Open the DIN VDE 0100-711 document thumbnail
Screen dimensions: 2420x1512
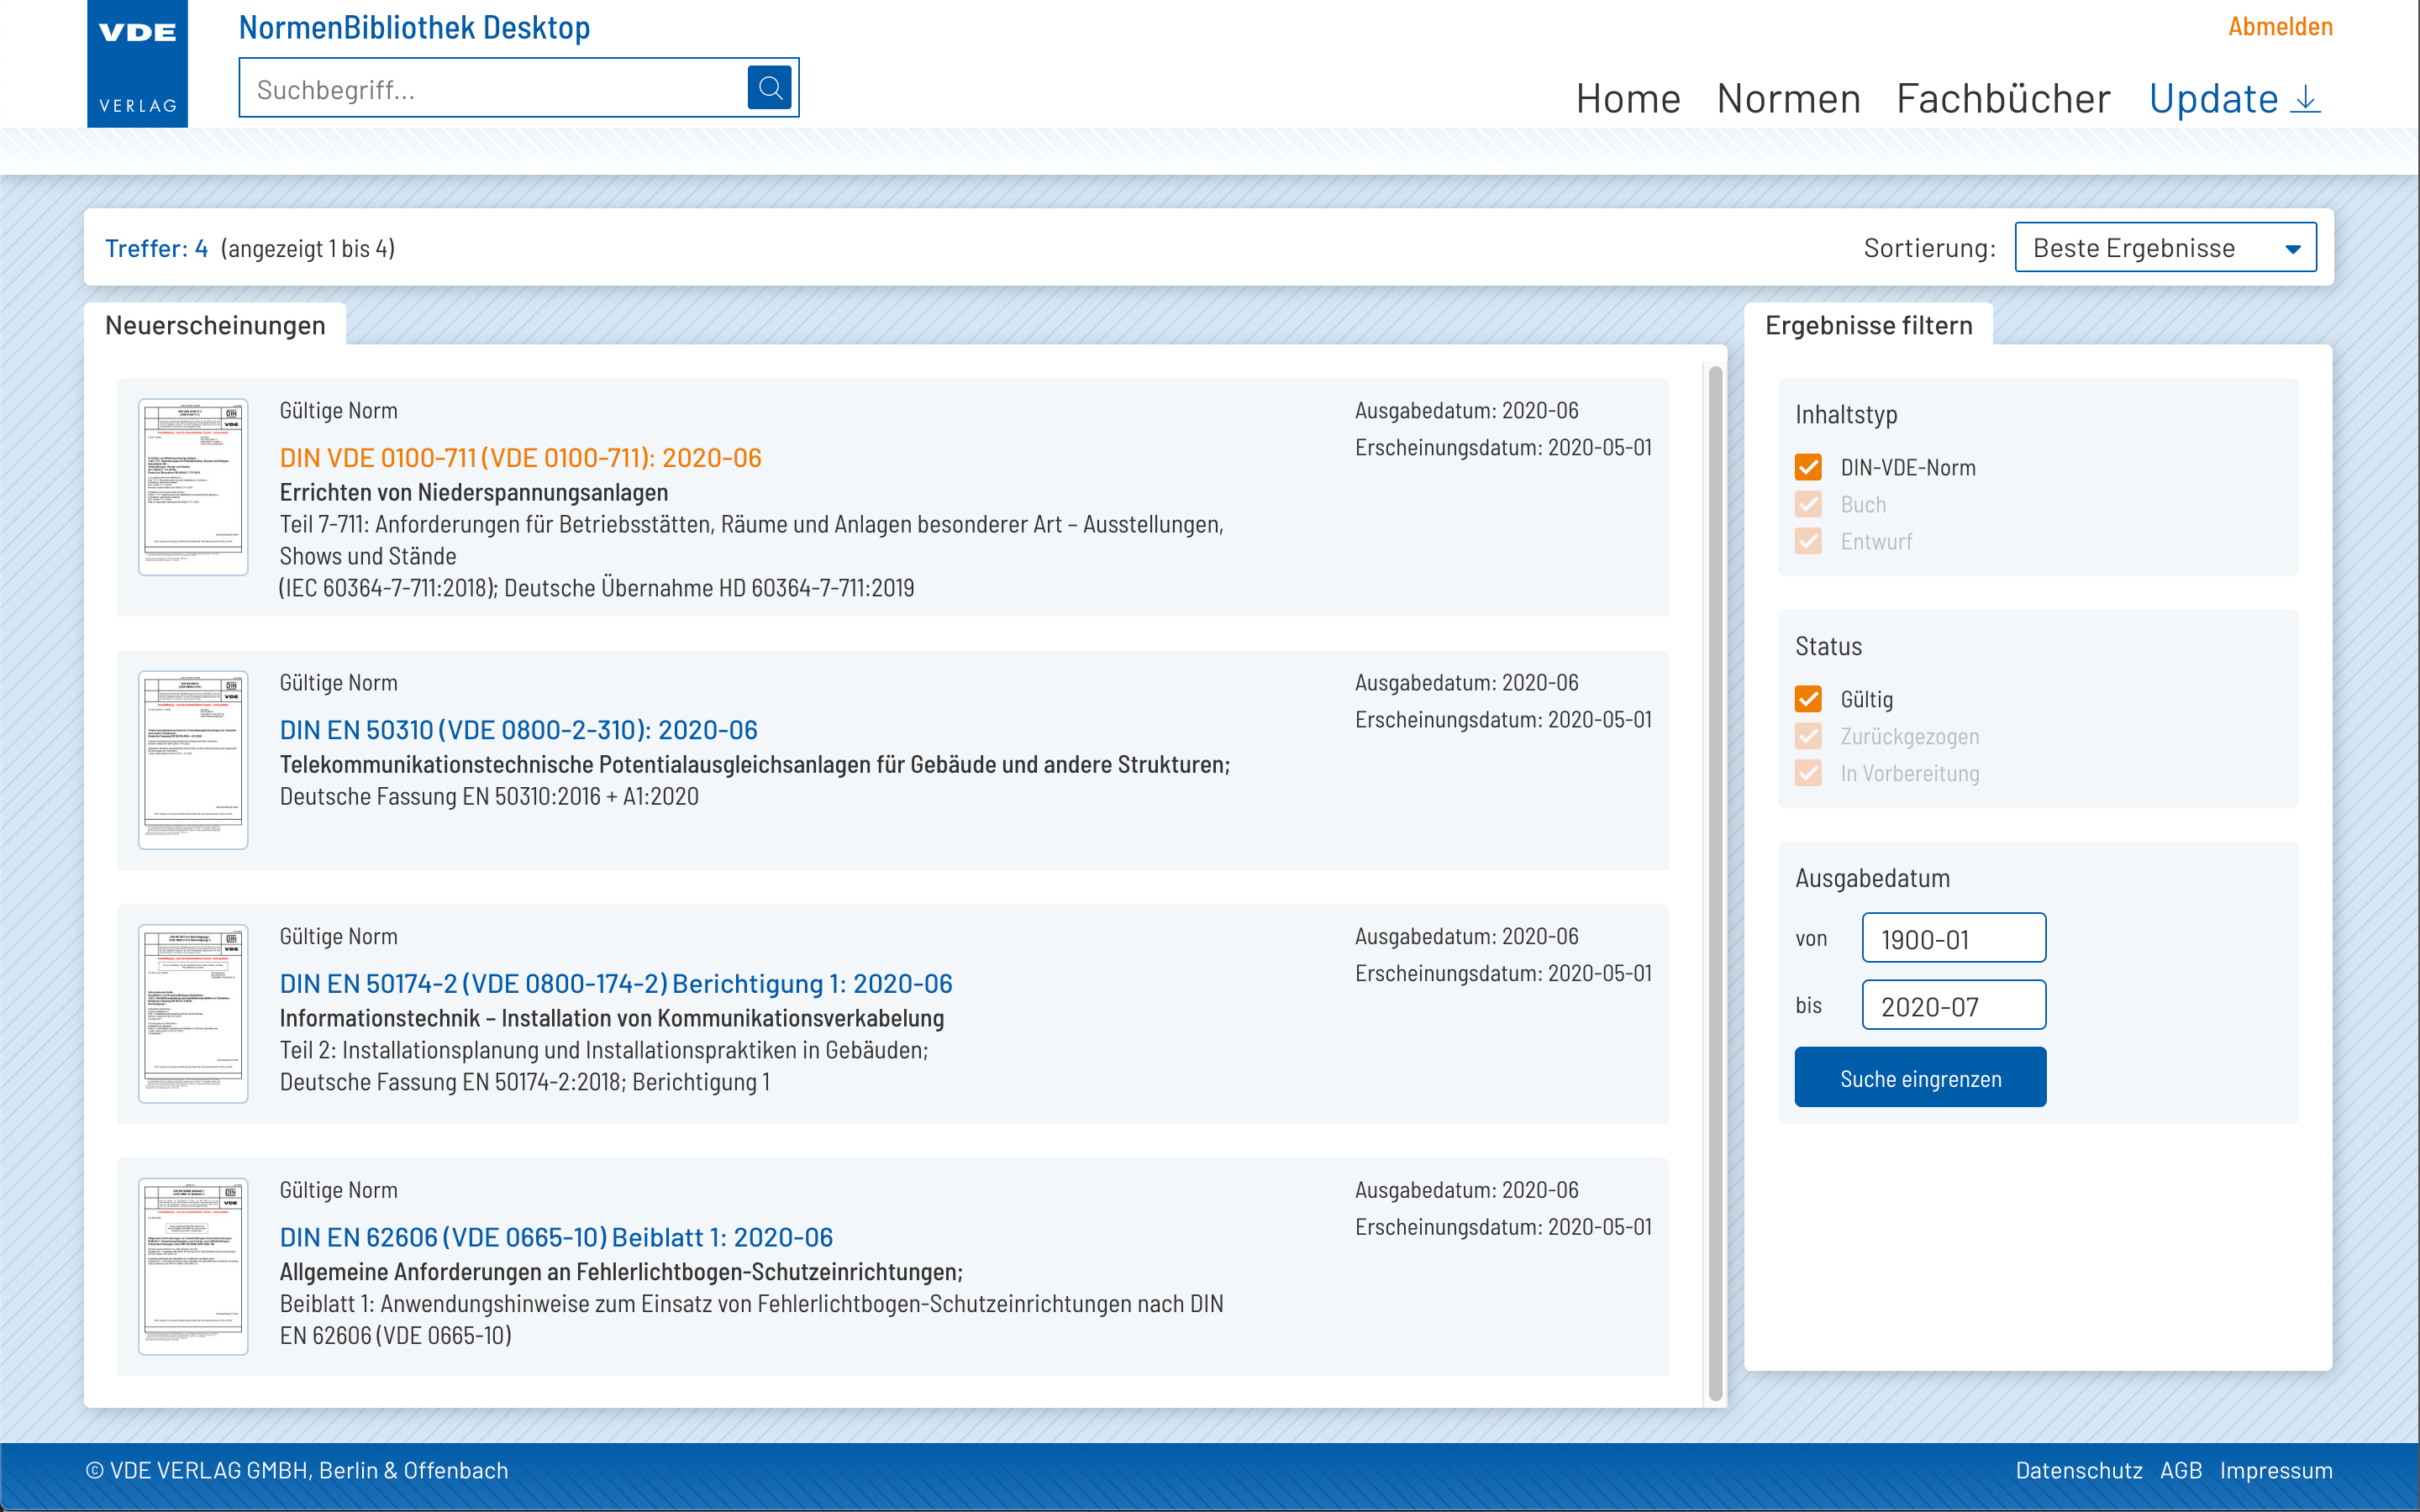[x=193, y=487]
